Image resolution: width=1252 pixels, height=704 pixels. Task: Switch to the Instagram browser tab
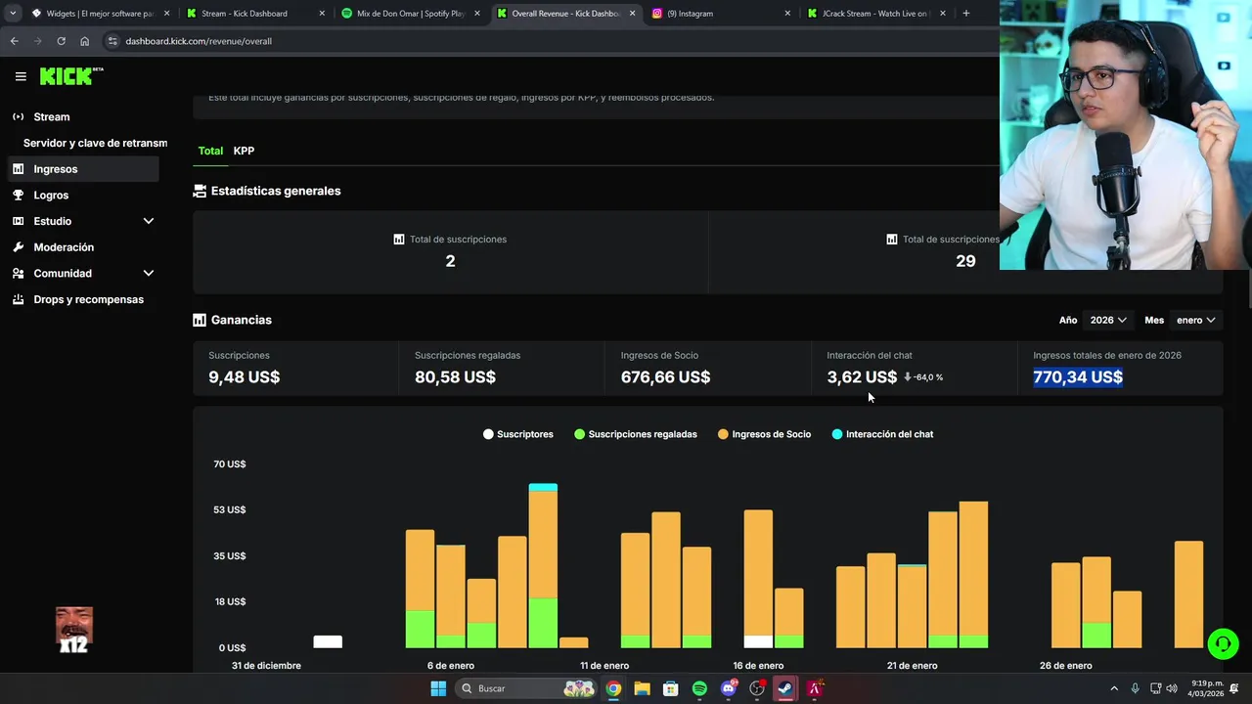[x=721, y=14]
